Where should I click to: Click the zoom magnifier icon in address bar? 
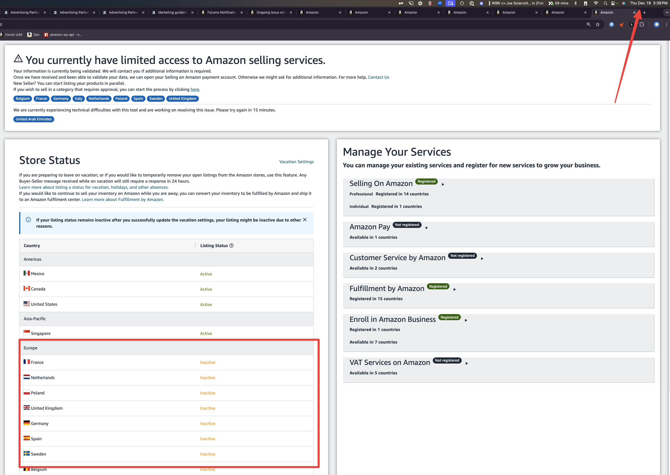588,24
